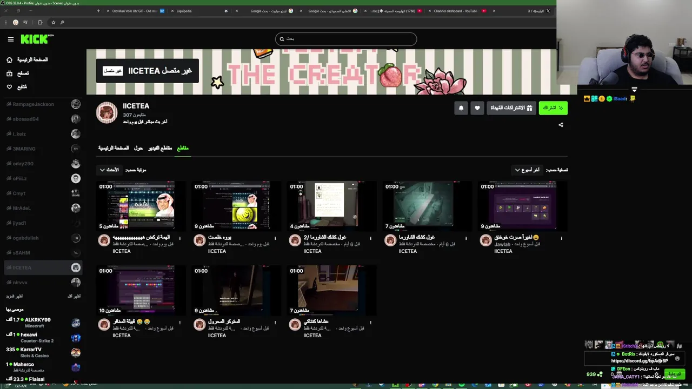Image resolution: width=692 pixels, height=389 pixels.
Task: Open the clip thumbnail titled يووه خلصت
Action: 236,206
